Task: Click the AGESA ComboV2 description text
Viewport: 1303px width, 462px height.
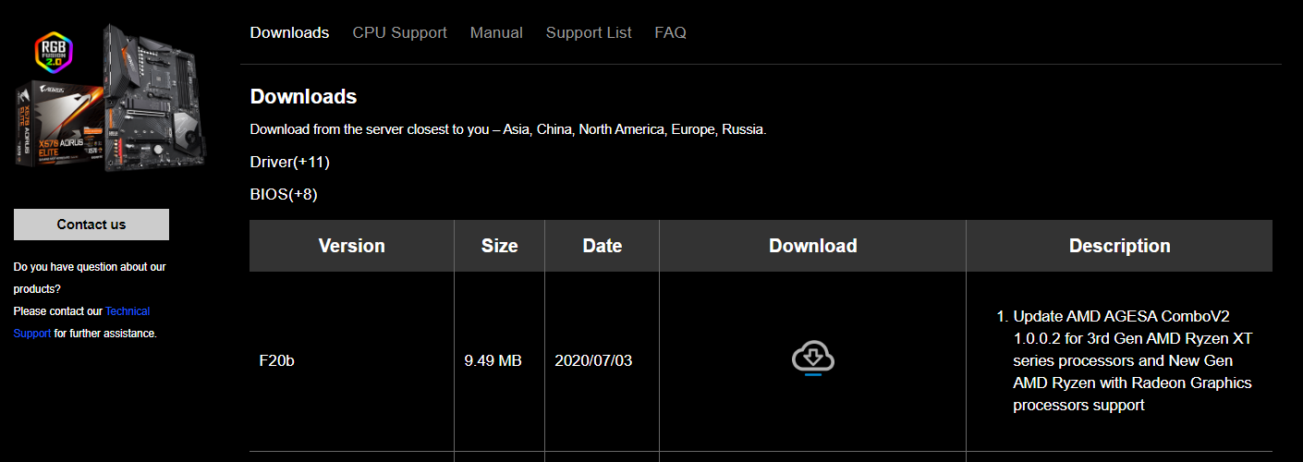Action: tap(1126, 360)
